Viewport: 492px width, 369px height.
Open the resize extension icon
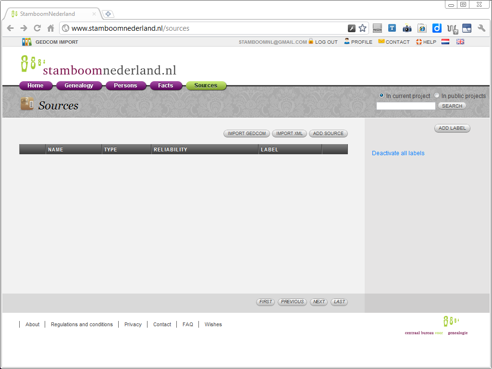[377, 28]
